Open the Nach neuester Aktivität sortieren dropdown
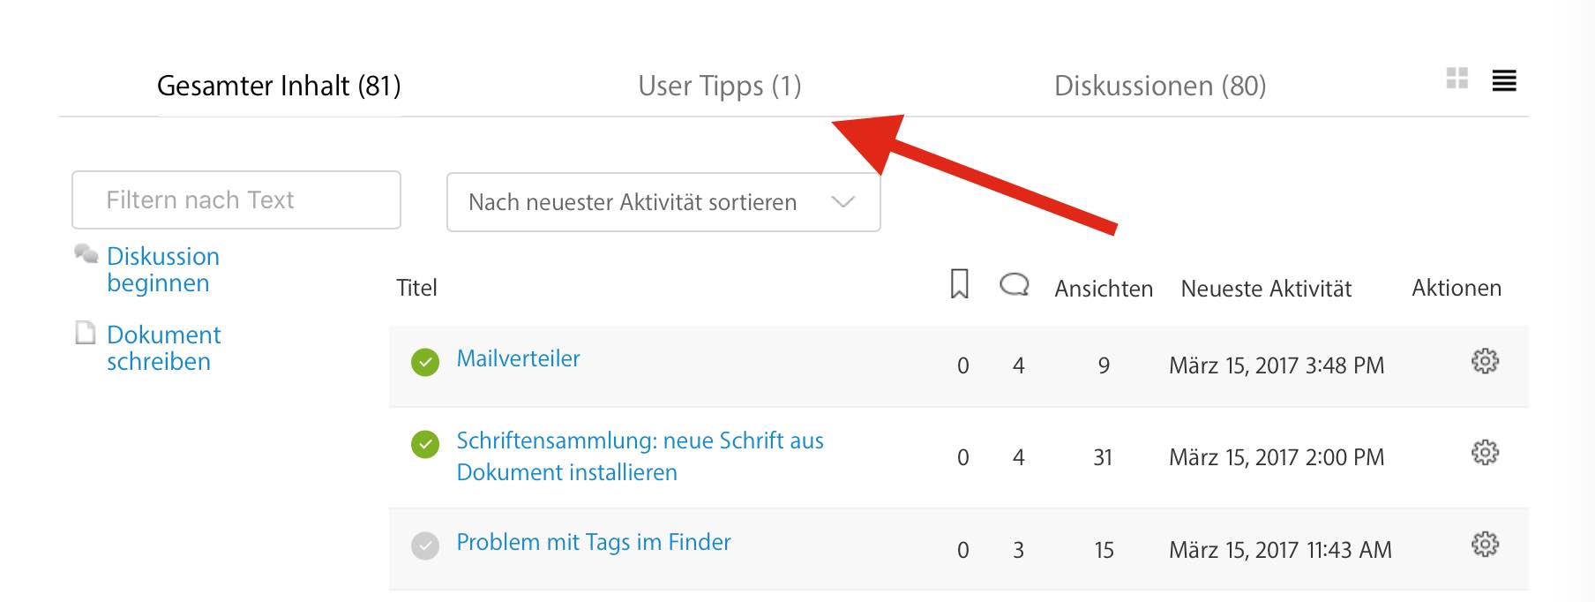1595x602 pixels. pos(663,202)
